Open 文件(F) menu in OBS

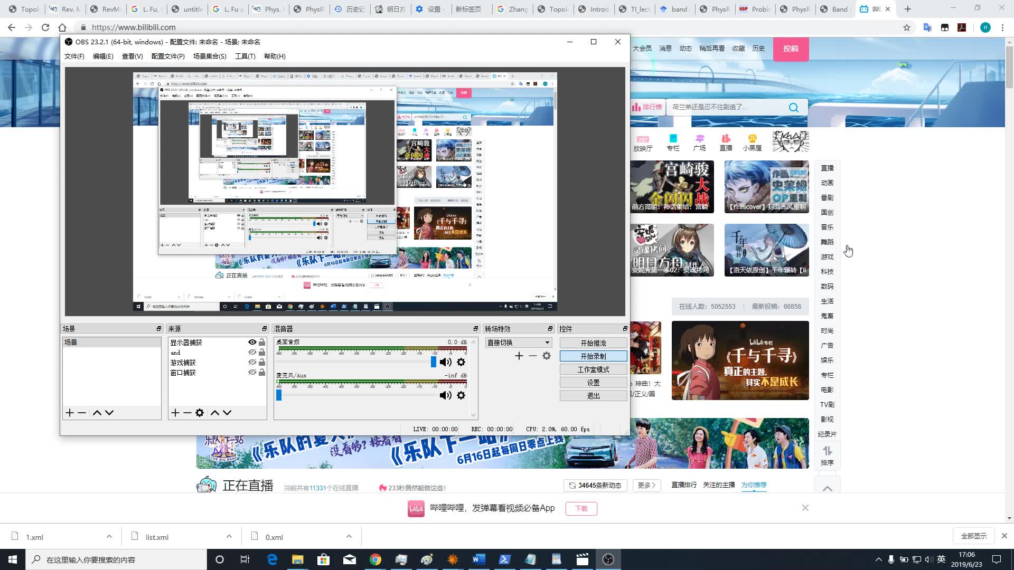[74, 56]
